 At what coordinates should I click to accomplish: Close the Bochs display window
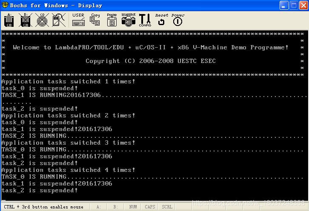pos(303,6)
